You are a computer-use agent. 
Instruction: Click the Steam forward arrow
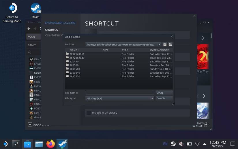(35, 29)
